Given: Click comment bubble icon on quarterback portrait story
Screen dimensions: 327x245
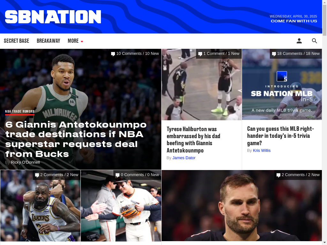Looking at the screenshot, I should (x=278, y=175).
